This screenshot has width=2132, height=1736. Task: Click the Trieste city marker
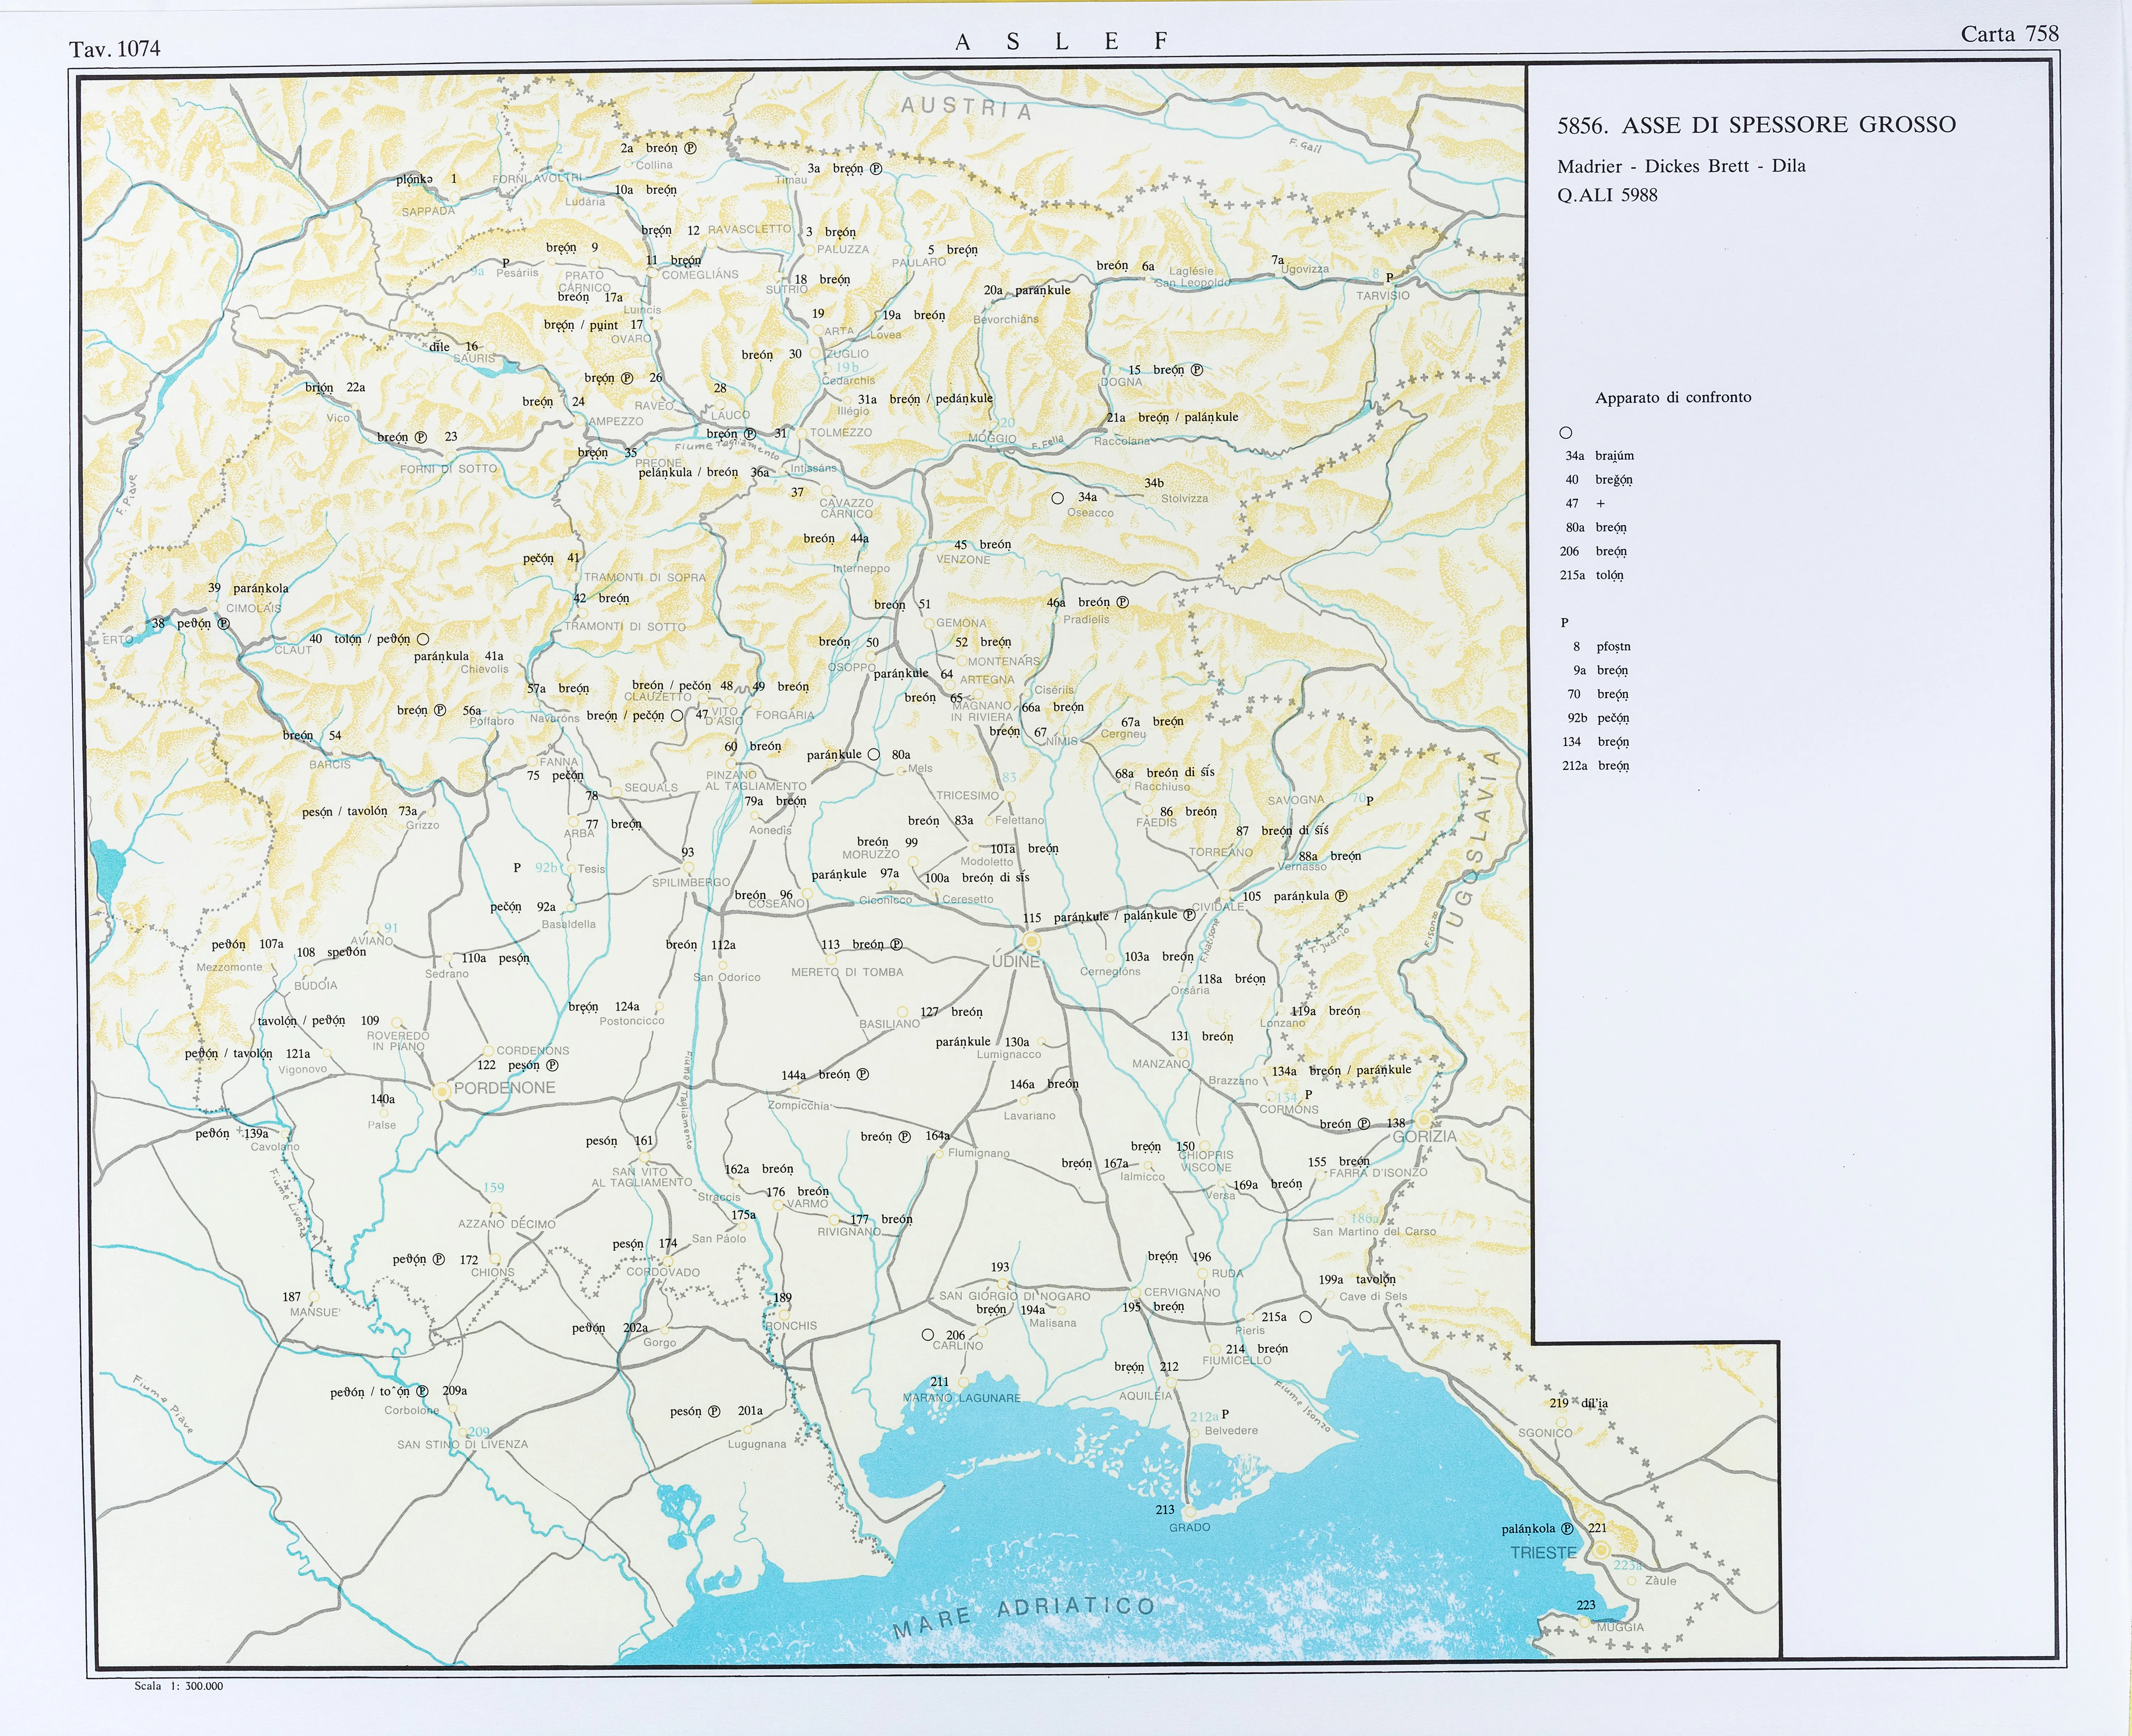1601,1549
